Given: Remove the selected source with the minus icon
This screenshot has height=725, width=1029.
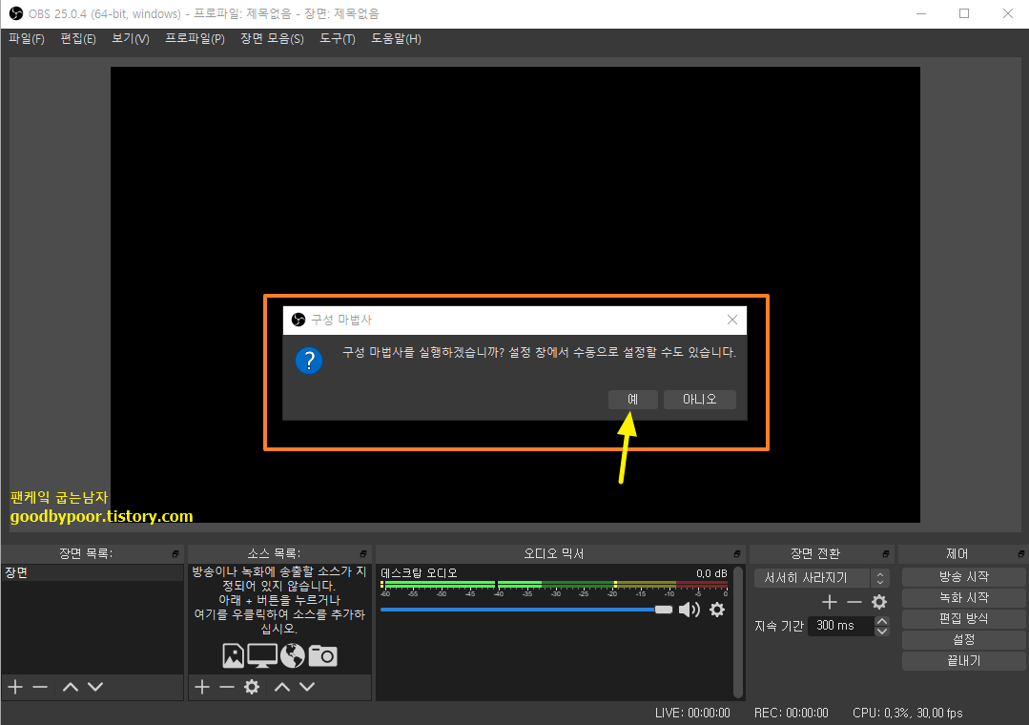Looking at the screenshot, I should [227, 687].
